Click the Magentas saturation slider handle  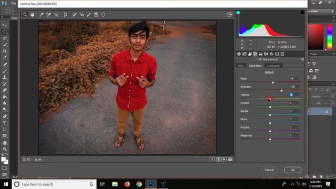tap(270, 139)
